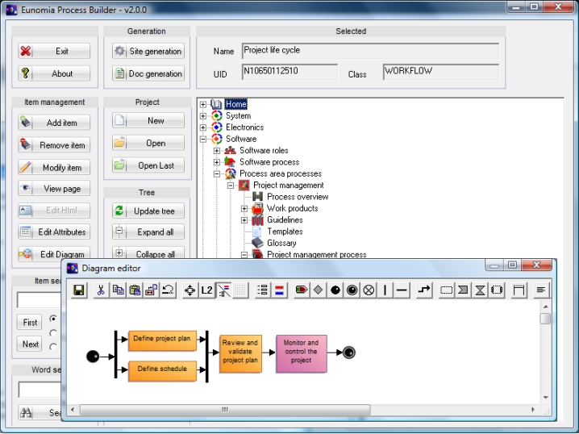579x434 pixels.
Task: Select the second item search radio button
Action: (53, 332)
